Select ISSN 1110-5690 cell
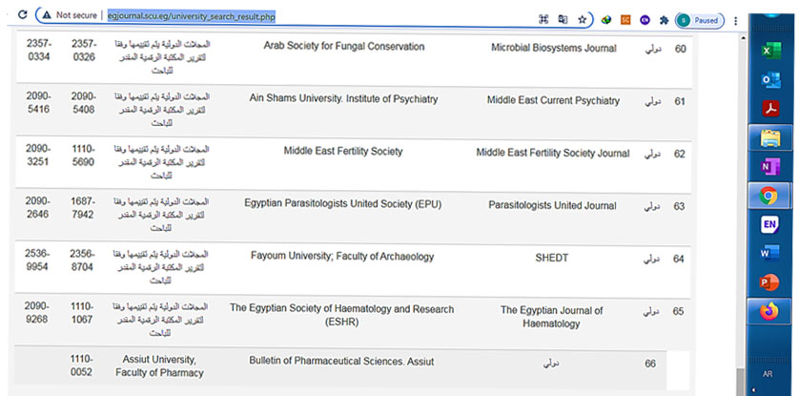The height and width of the screenshot is (396, 799). (x=83, y=156)
